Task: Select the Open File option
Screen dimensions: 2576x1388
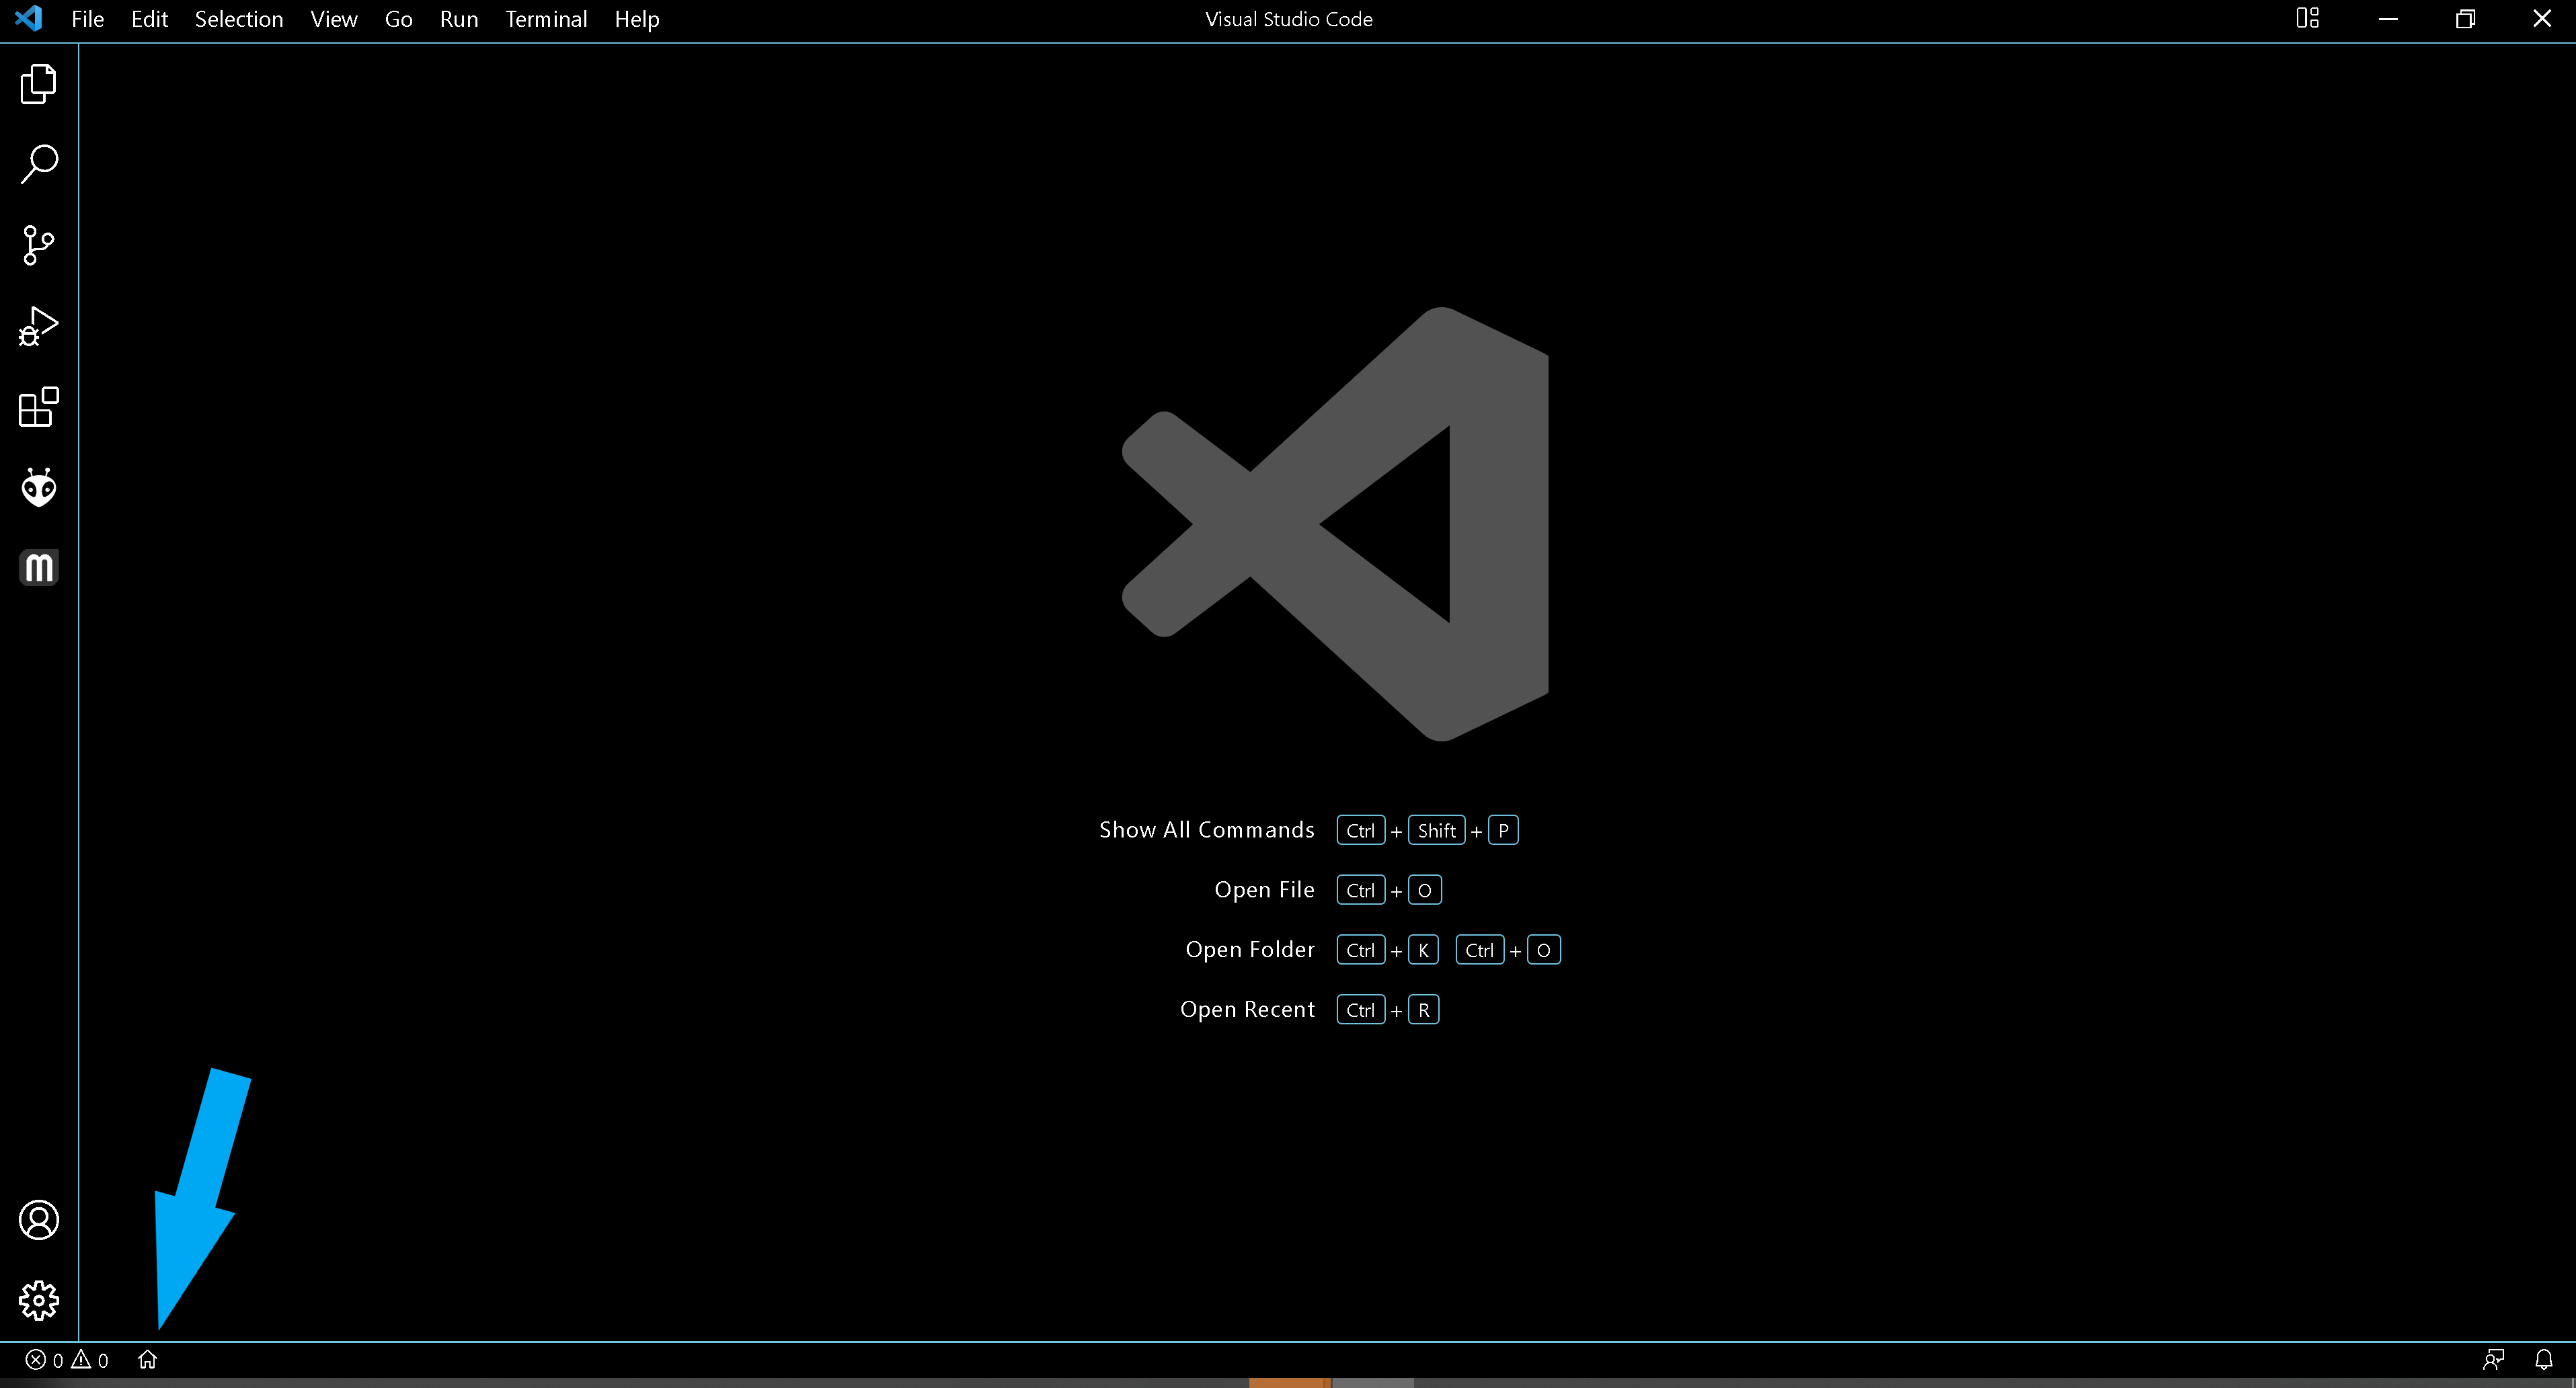Action: tap(1265, 889)
